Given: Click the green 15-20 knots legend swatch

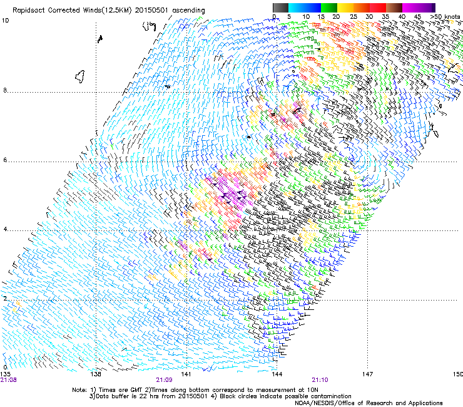Looking at the screenshot, I should point(329,8).
